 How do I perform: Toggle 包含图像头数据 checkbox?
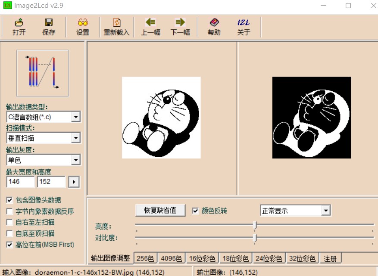pyautogui.click(x=9, y=200)
